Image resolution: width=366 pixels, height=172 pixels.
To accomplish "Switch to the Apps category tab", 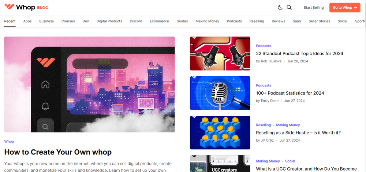I will click(27, 21).
